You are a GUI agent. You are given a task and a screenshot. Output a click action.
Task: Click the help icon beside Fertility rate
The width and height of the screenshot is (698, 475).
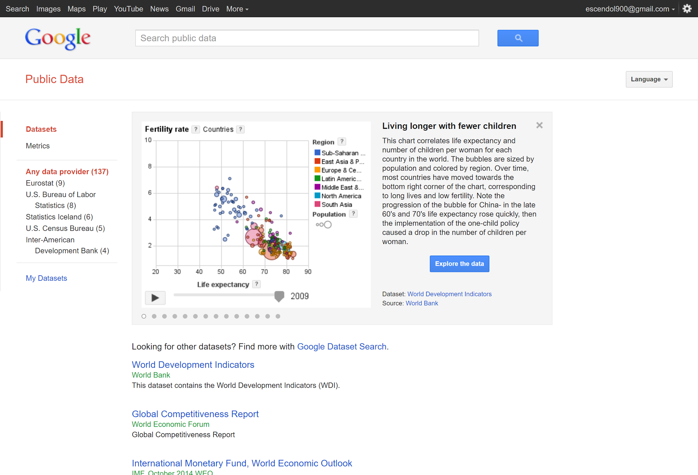(196, 129)
